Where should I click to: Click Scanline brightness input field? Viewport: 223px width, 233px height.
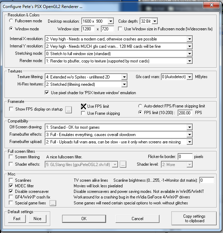point(207,180)
